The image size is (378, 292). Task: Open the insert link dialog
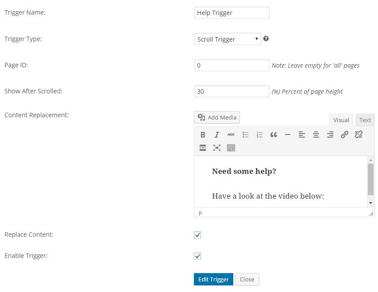(344, 135)
